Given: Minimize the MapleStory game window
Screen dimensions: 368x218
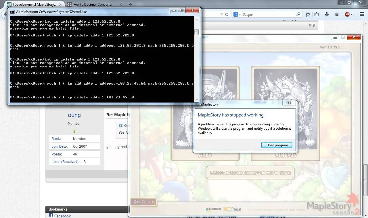Looking at the screenshot, I should click(335, 37).
